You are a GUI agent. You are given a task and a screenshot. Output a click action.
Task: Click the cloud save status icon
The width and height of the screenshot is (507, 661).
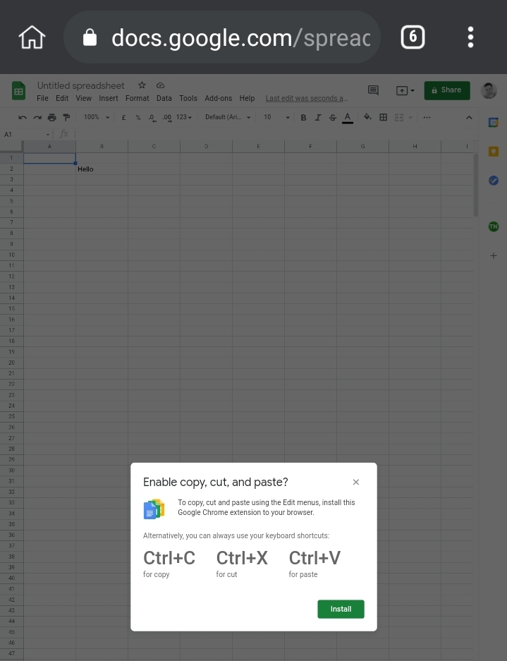[x=160, y=85]
